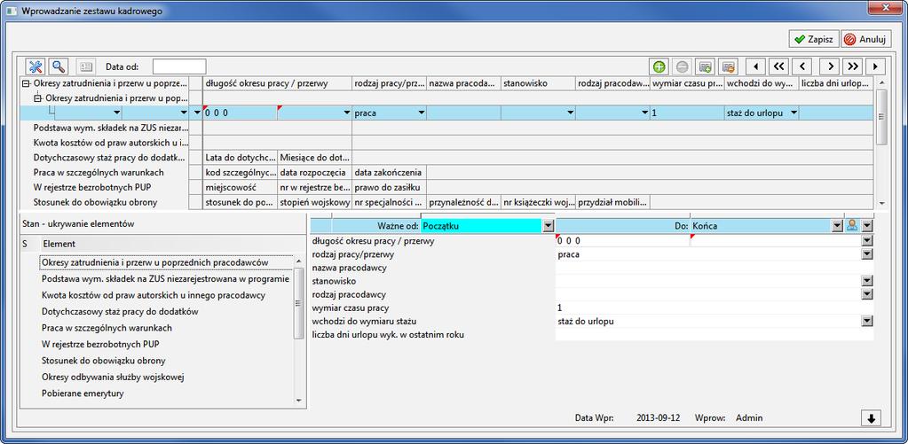Click the black down arrow at bottom right

tap(872, 418)
